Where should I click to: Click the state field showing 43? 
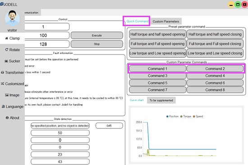60,162
